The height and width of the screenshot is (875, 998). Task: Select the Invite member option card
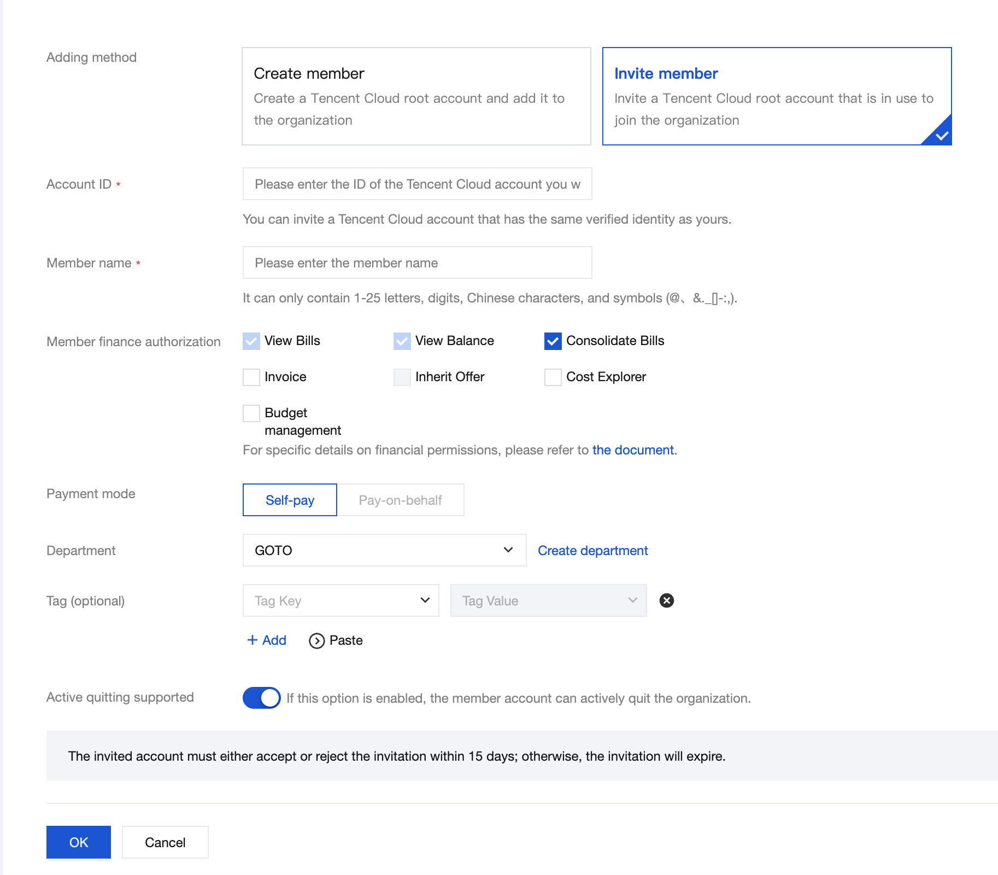pyautogui.click(x=777, y=96)
